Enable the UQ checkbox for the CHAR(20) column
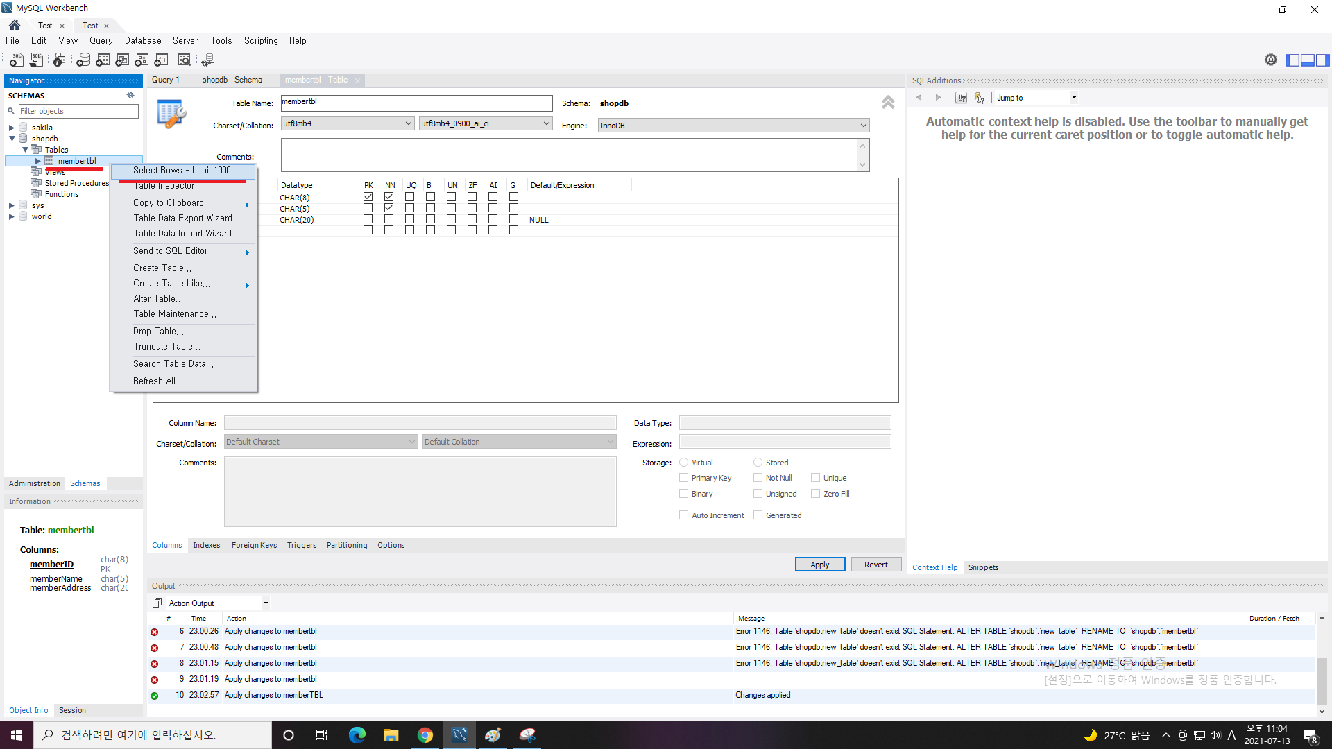Viewport: 1332px width, 749px height. click(x=409, y=219)
